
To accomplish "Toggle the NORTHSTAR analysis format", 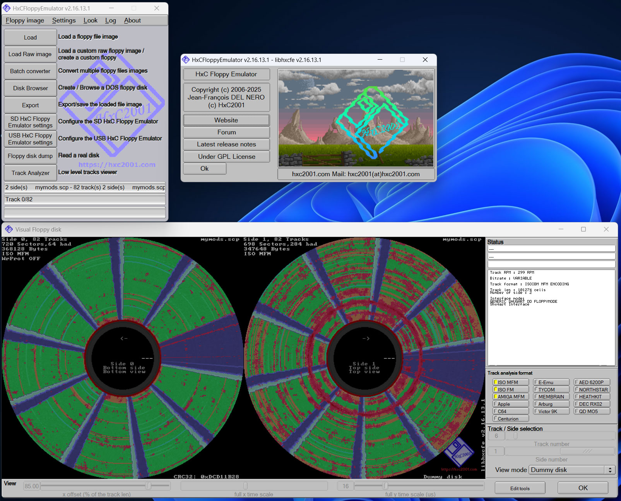I will click(x=592, y=389).
